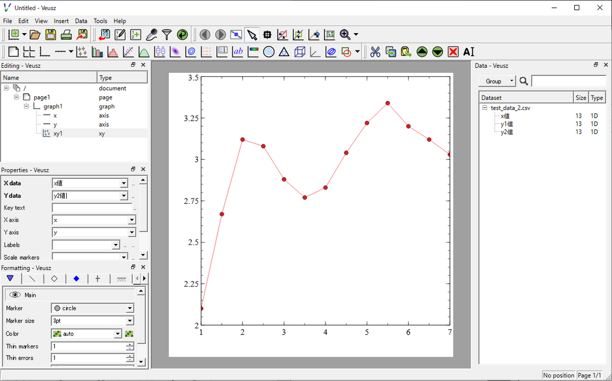Viewport: 612px width, 381px height.
Task: Go to next page arrow icon
Action: coord(220,35)
